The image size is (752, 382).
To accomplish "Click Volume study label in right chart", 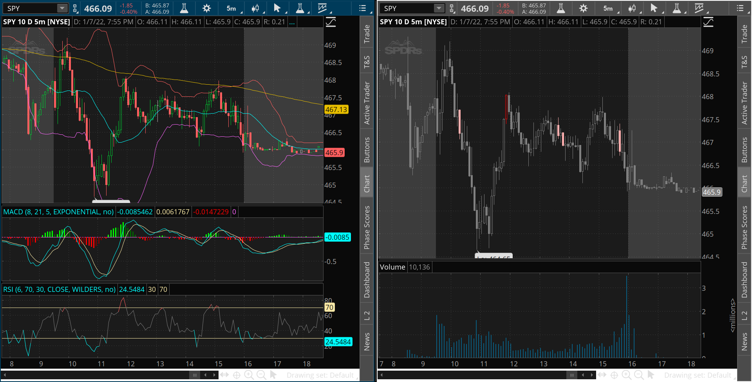I will click(392, 267).
